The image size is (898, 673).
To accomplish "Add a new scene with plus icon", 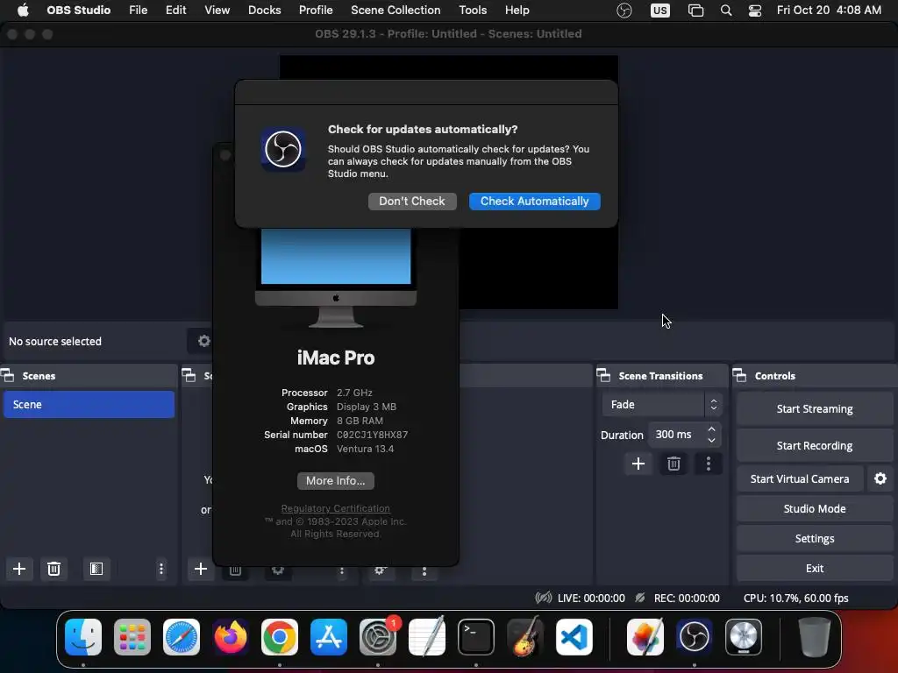I will click(19, 568).
